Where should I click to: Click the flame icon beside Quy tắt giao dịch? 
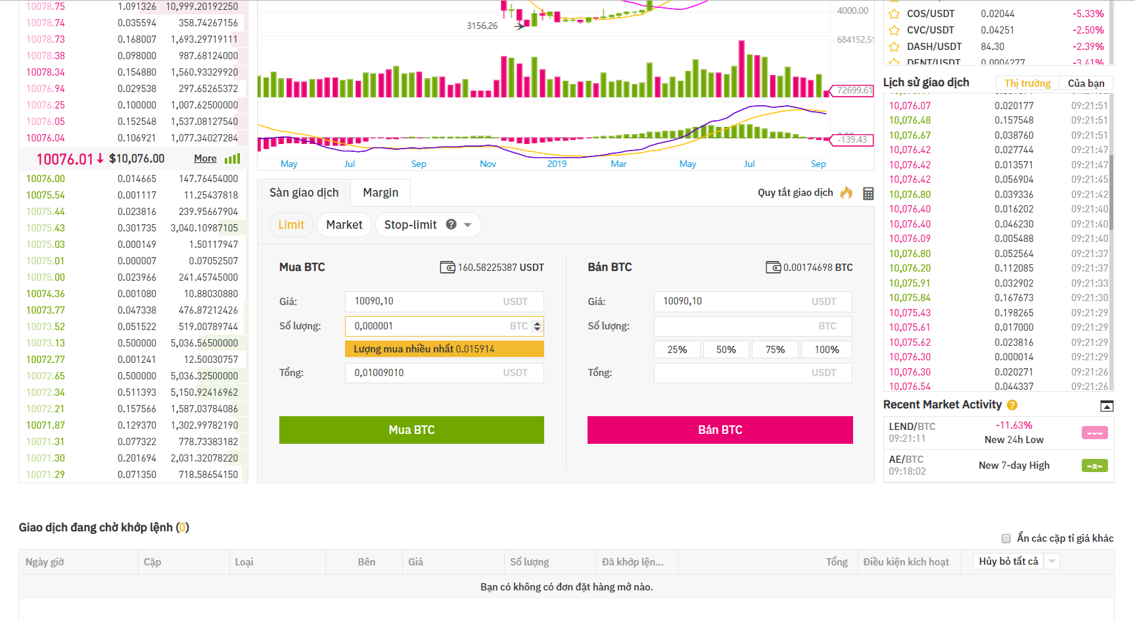[846, 193]
